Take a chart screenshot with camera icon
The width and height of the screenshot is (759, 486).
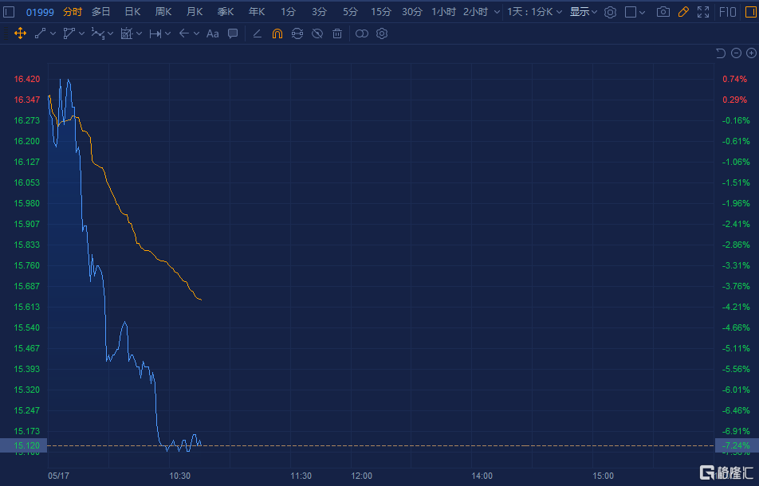coord(663,12)
